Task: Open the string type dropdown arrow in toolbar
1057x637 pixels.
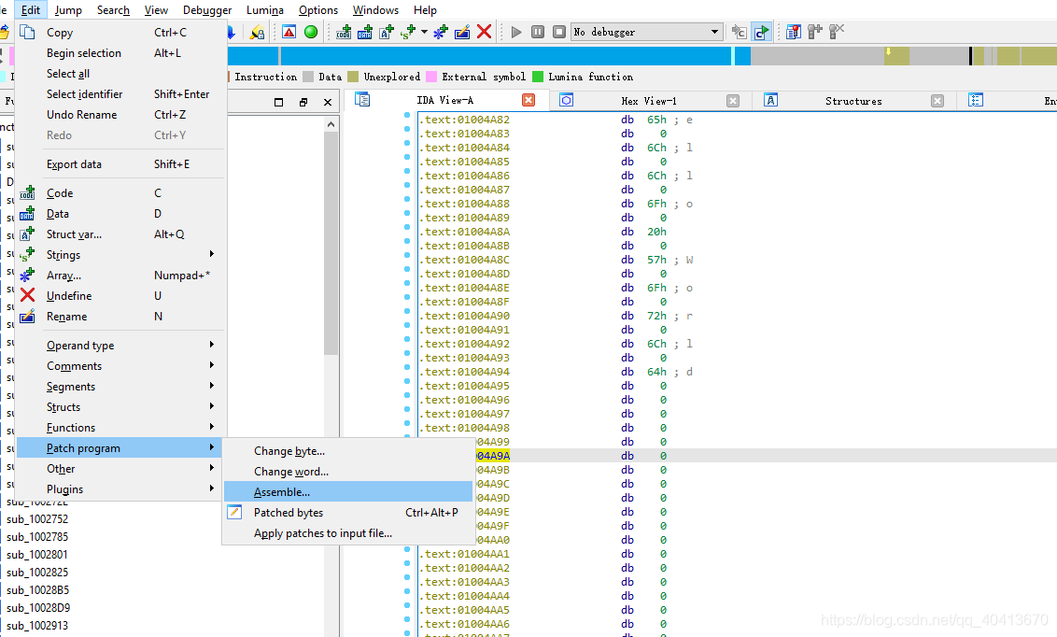Action: (424, 32)
